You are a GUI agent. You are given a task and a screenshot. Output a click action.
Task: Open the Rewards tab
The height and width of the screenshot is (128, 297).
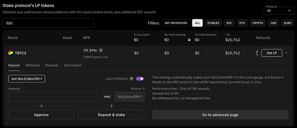click(52, 65)
